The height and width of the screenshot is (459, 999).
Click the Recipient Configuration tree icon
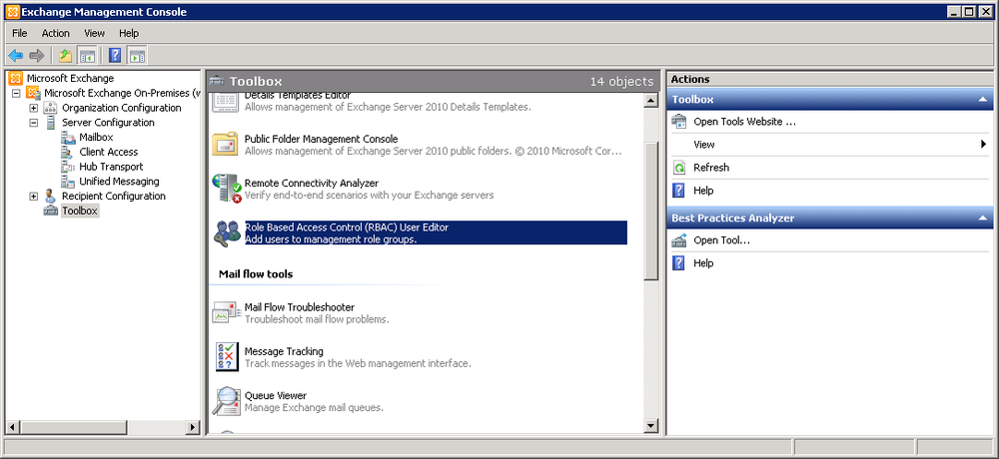coord(50,197)
